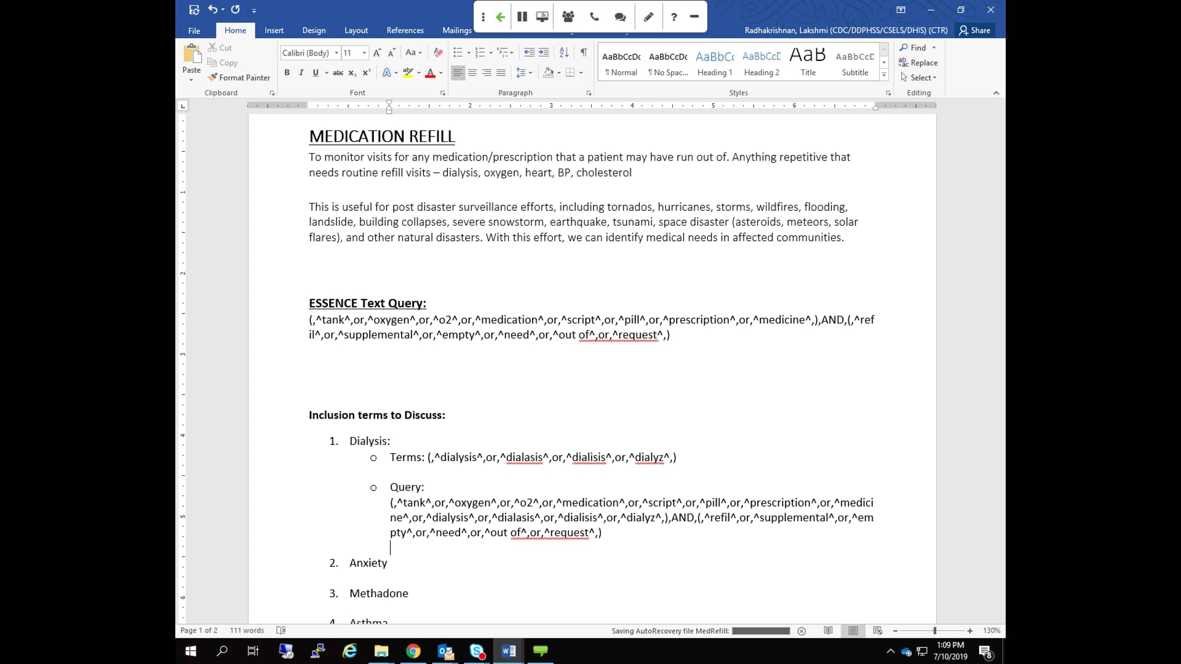Cancel AutoRecovery save progress

[x=801, y=631]
